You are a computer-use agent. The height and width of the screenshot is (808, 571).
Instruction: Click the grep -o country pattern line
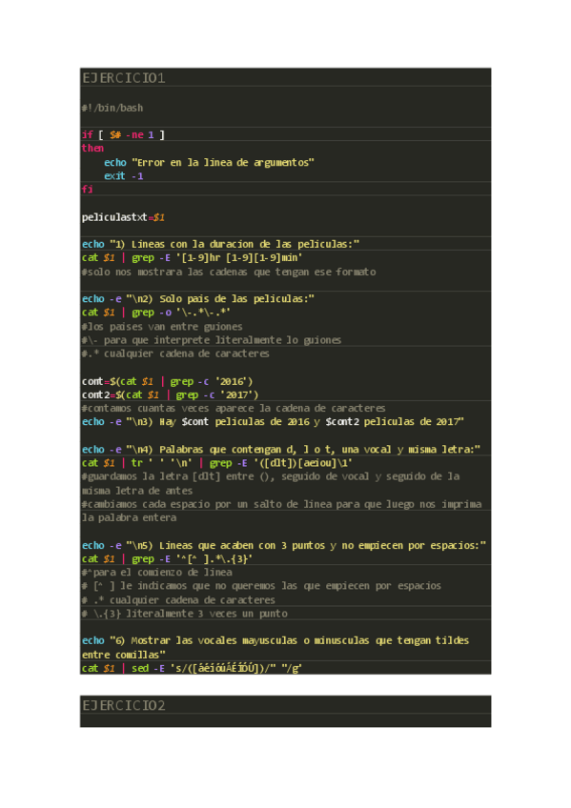tap(155, 313)
